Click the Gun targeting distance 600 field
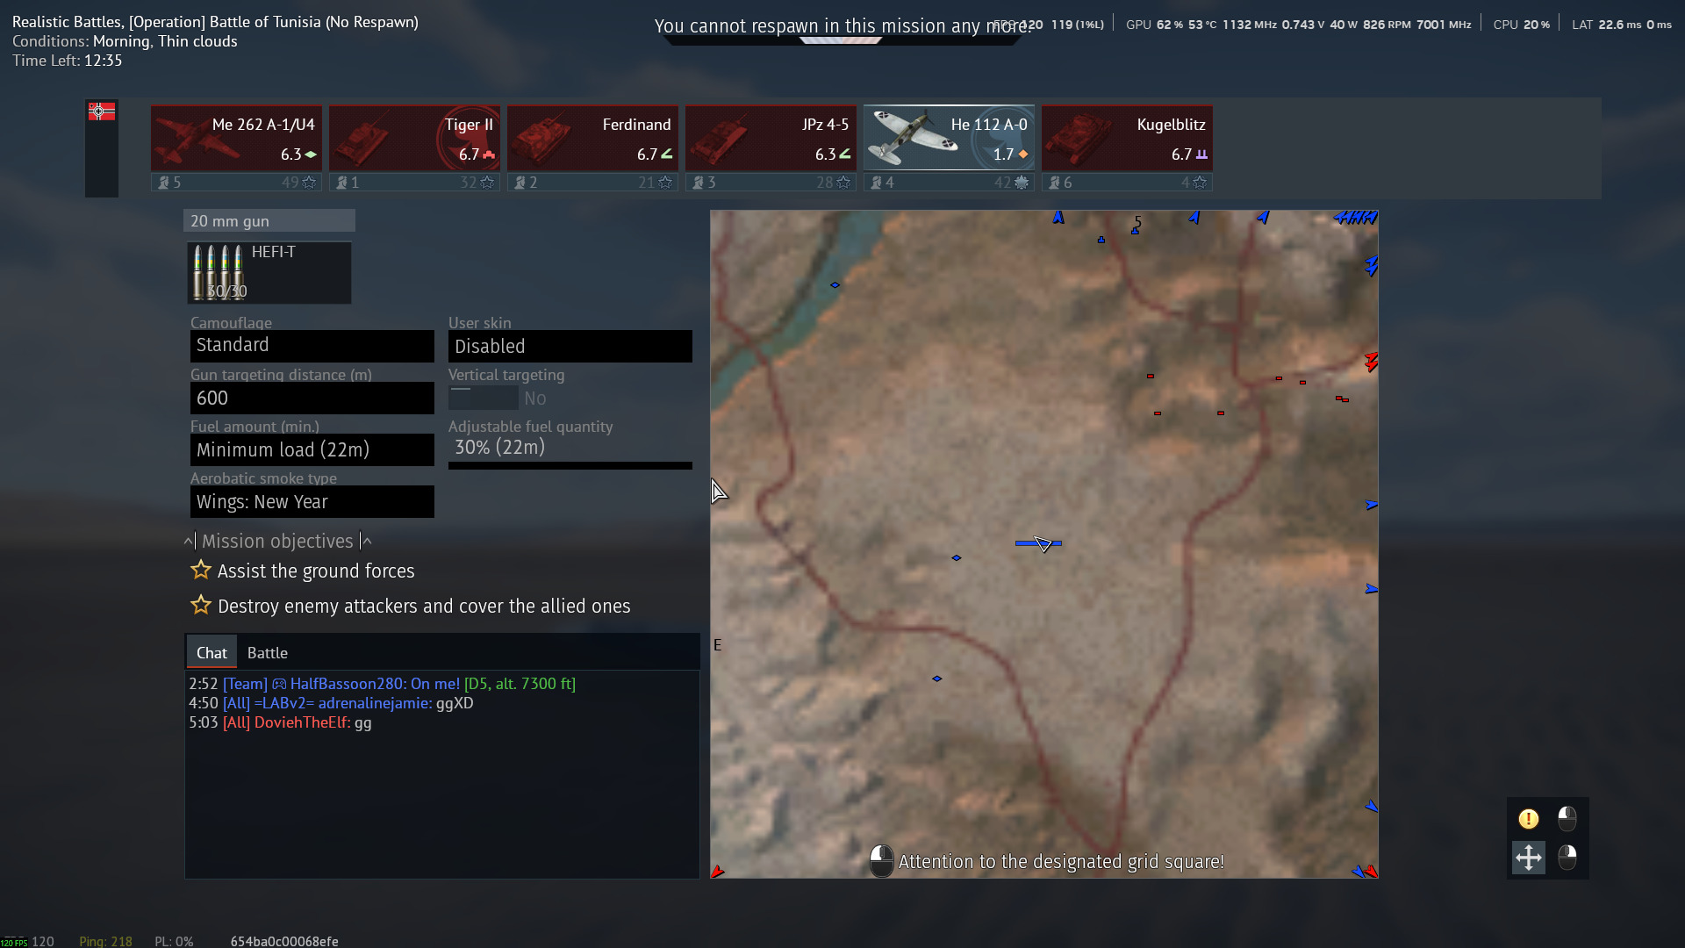This screenshot has height=948, width=1685. tap(312, 399)
